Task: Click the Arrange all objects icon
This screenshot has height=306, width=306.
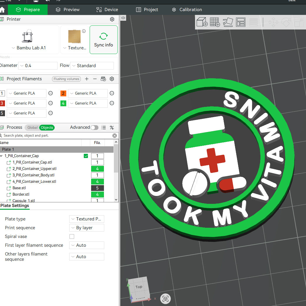Action: [241, 22]
